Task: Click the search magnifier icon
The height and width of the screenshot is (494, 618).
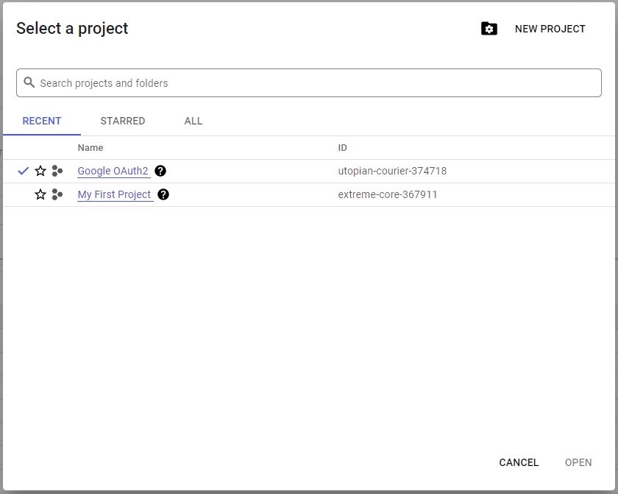Action: pyautogui.click(x=29, y=82)
